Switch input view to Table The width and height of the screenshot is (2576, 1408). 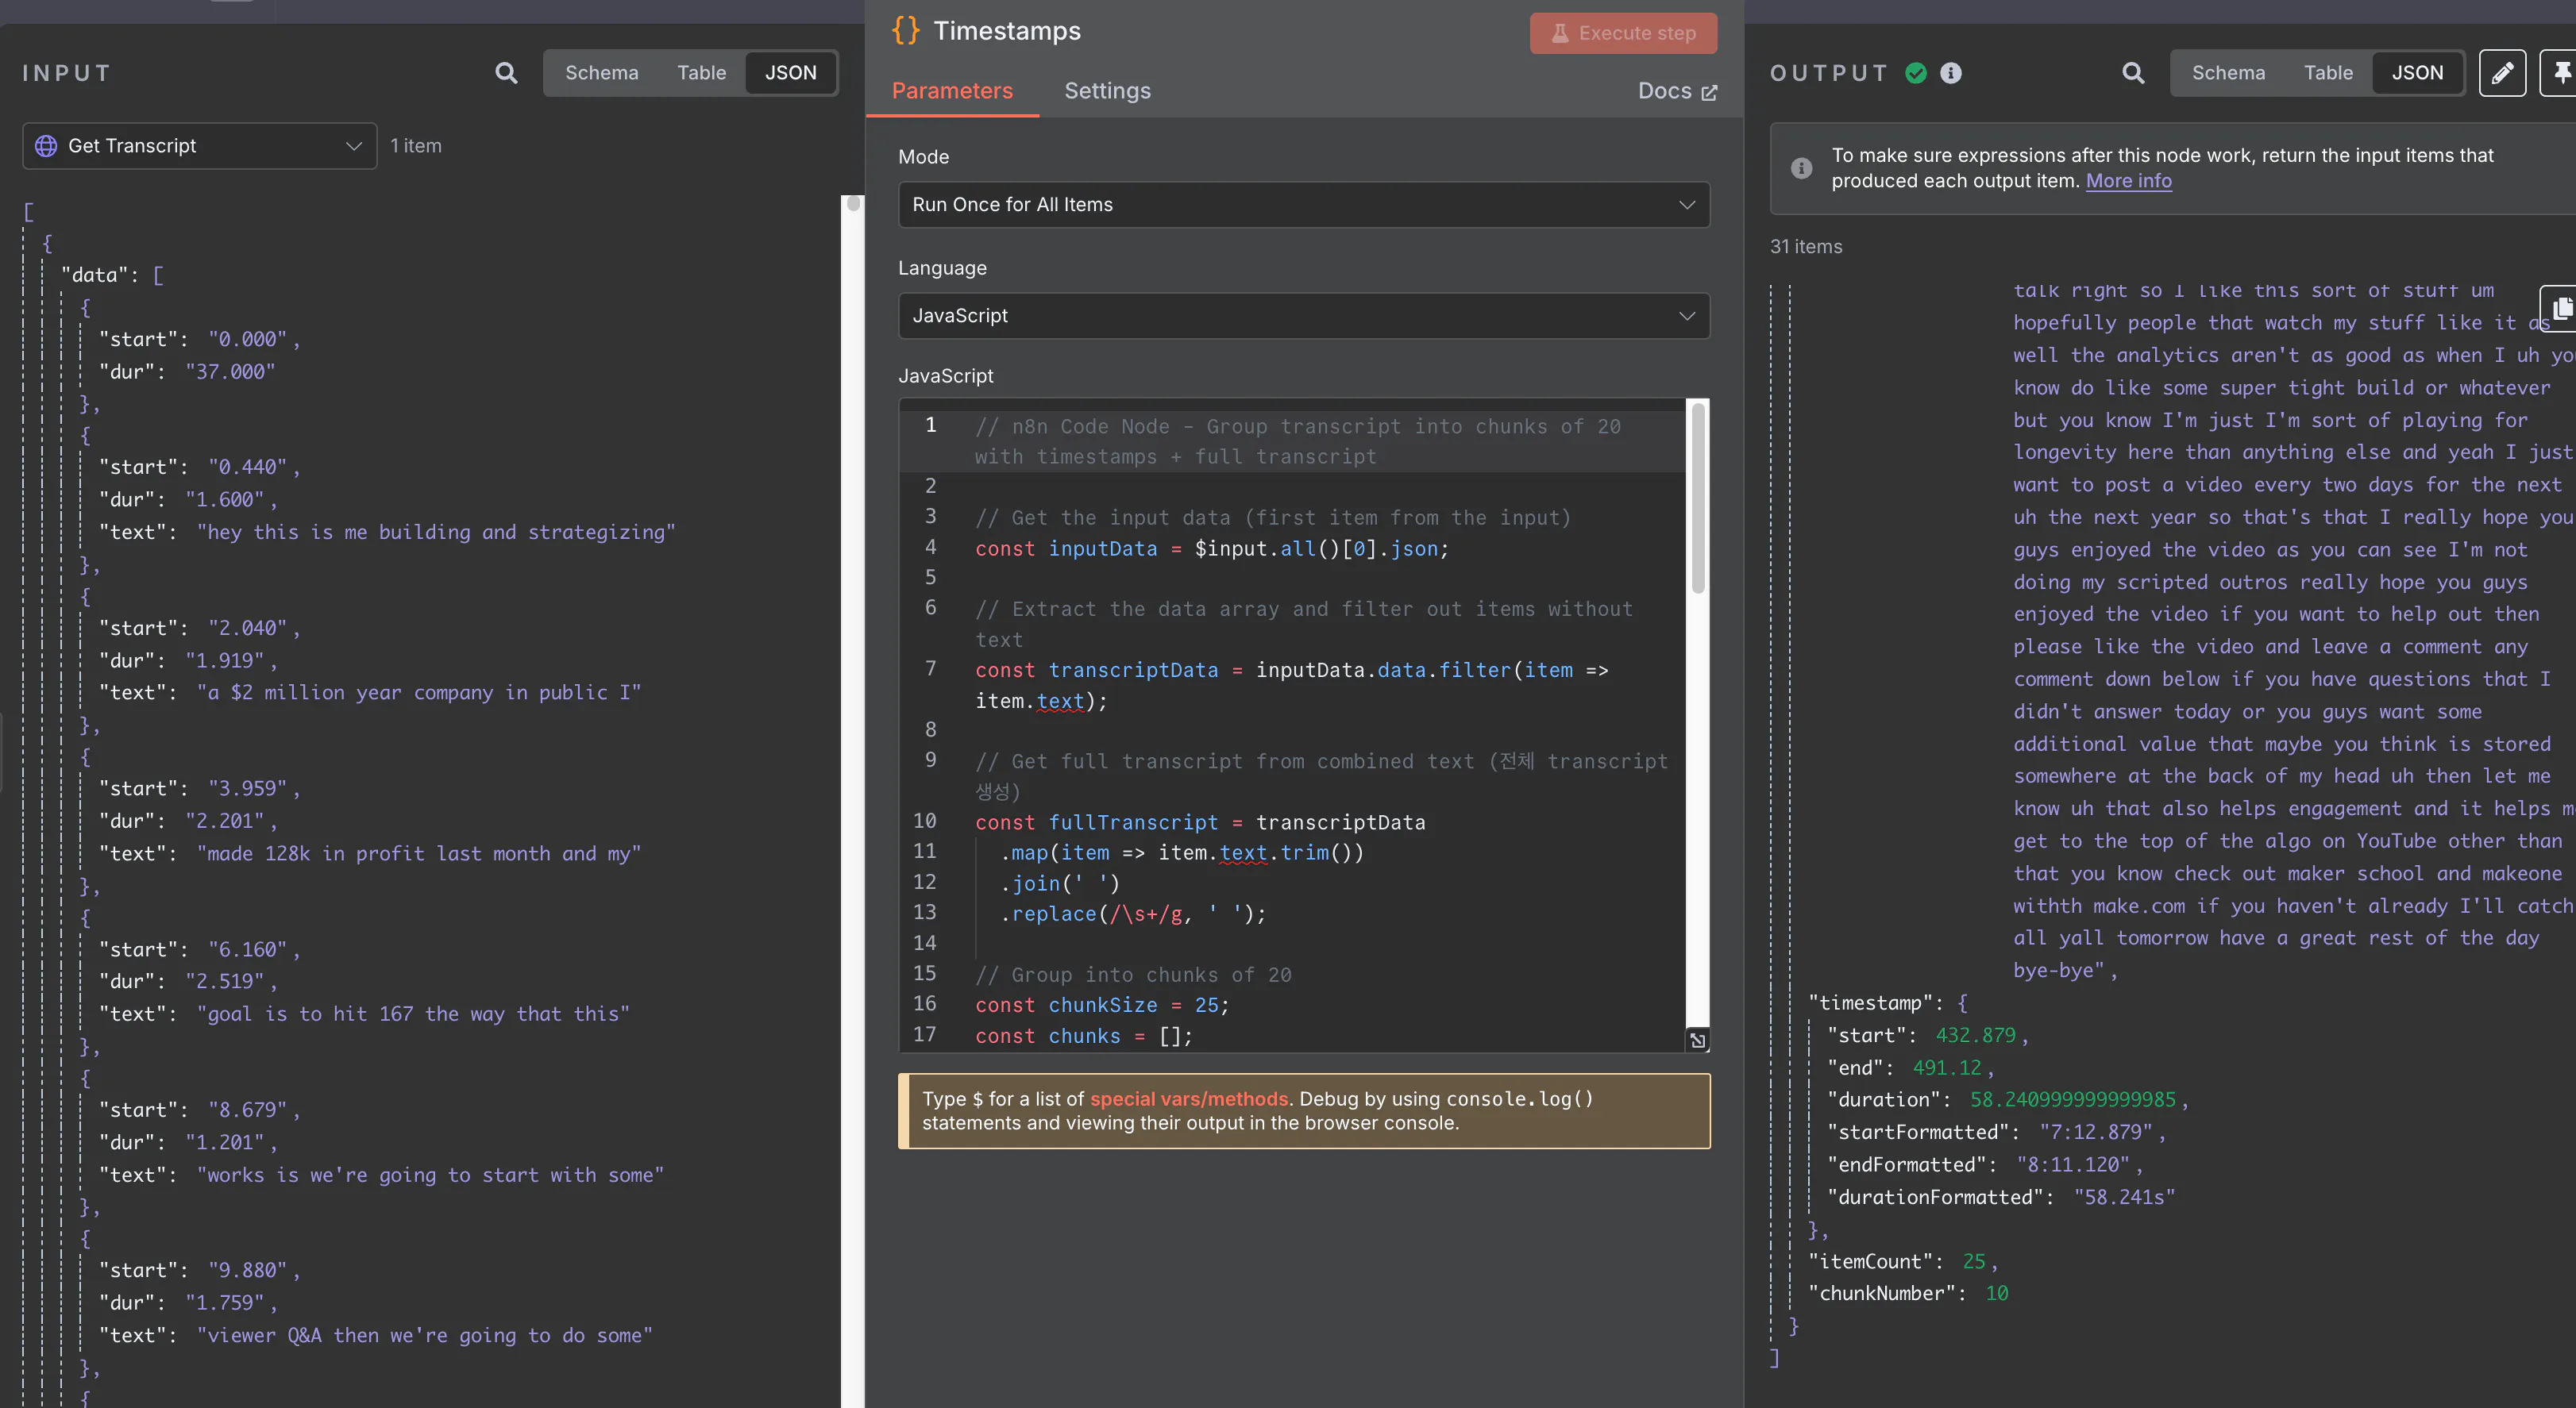coord(701,73)
